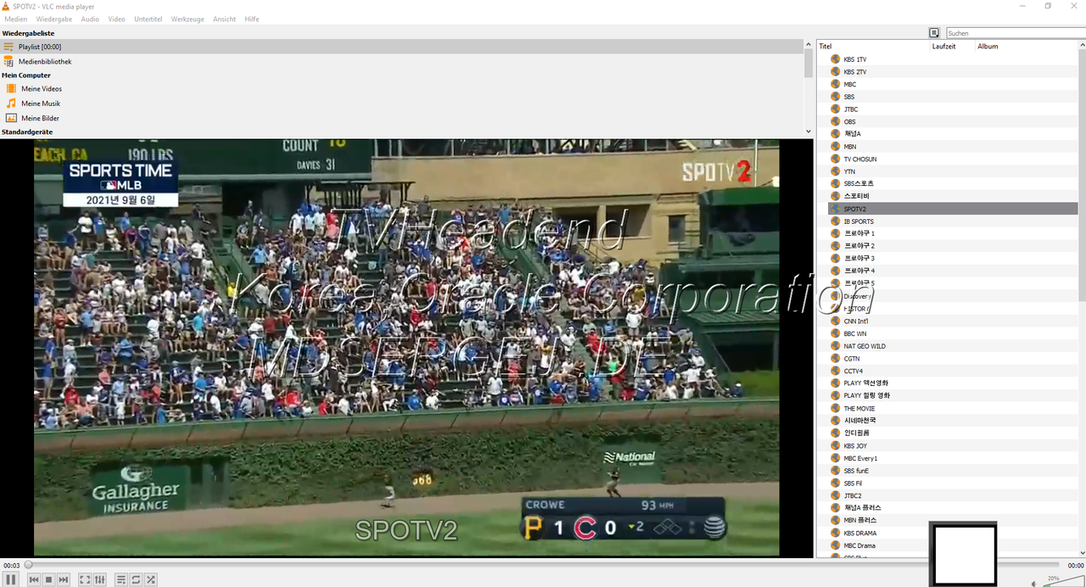1086x587 pixels.
Task: Open extended settings equalizer icon
Action: point(100,579)
